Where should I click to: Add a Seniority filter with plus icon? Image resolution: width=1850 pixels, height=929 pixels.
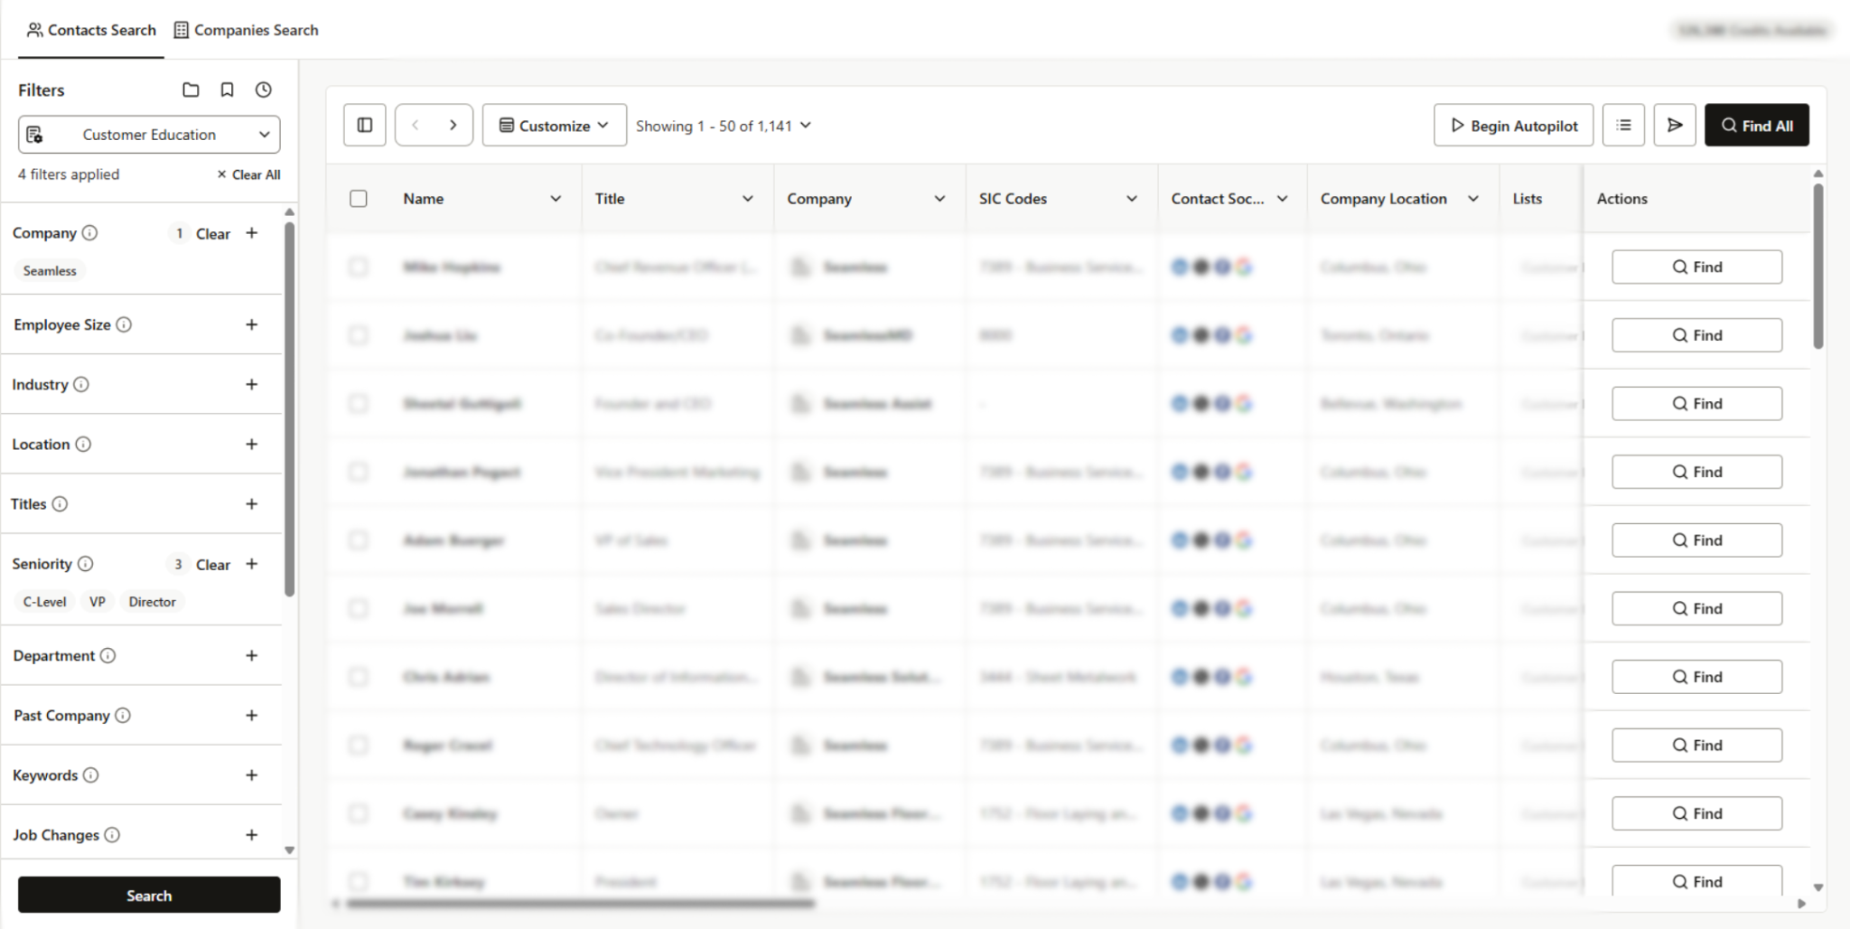click(x=252, y=563)
